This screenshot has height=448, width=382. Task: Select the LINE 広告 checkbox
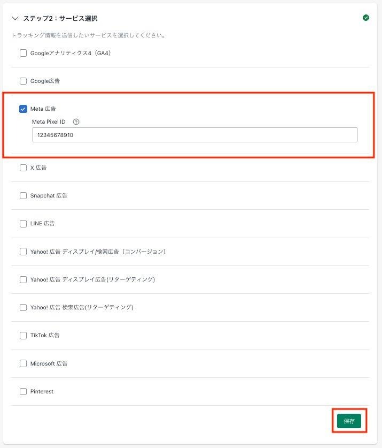click(x=23, y=223)
